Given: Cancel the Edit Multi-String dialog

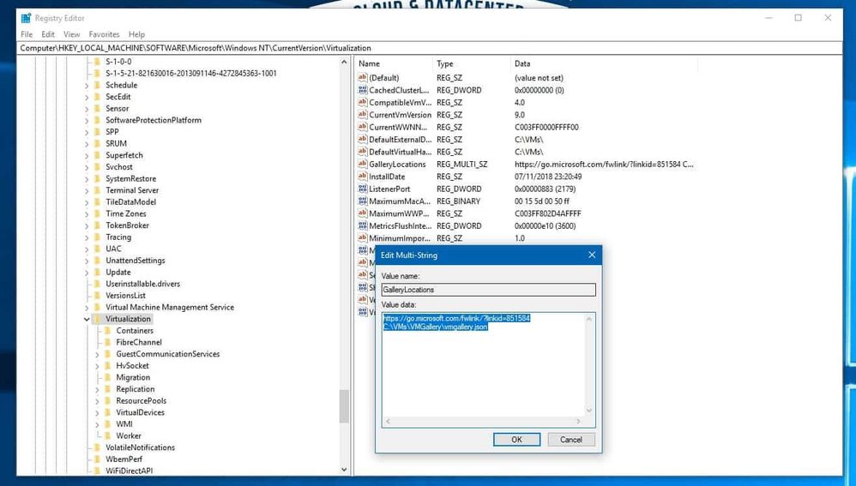Looking at the screenshot, I should (571, 440).
